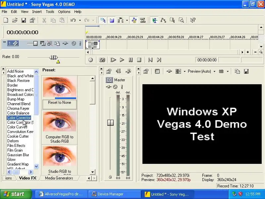Toggle ignore event grouping button
265x199 pixels.
tap(143, 20)
